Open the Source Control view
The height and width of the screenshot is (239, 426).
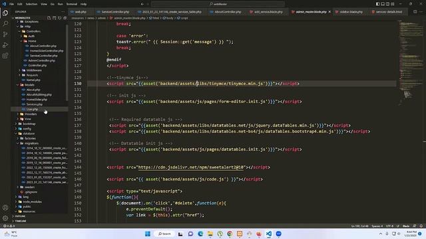click(x=5, y=35)
